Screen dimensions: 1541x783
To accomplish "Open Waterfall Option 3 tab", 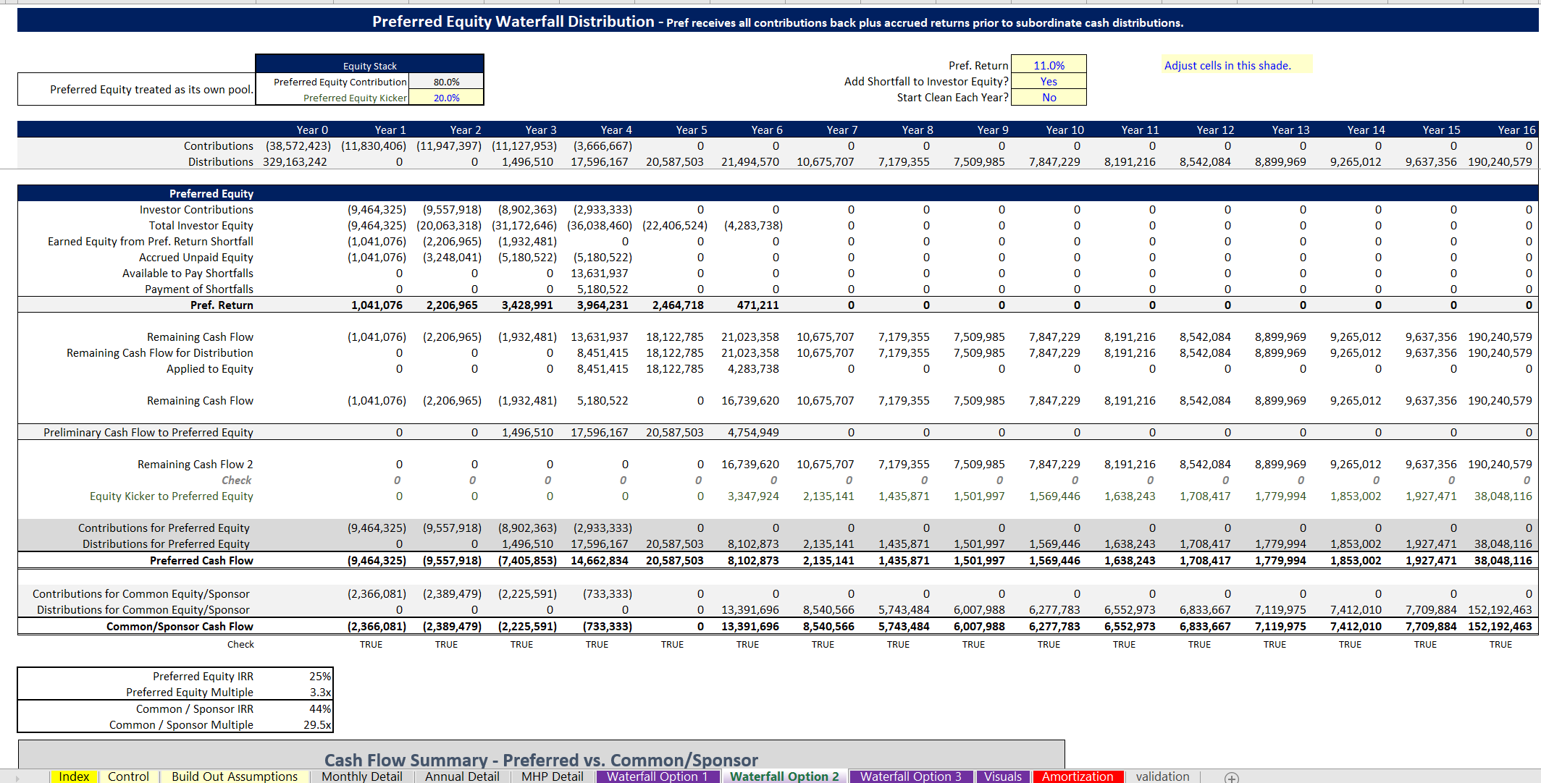I will [911, 776].
